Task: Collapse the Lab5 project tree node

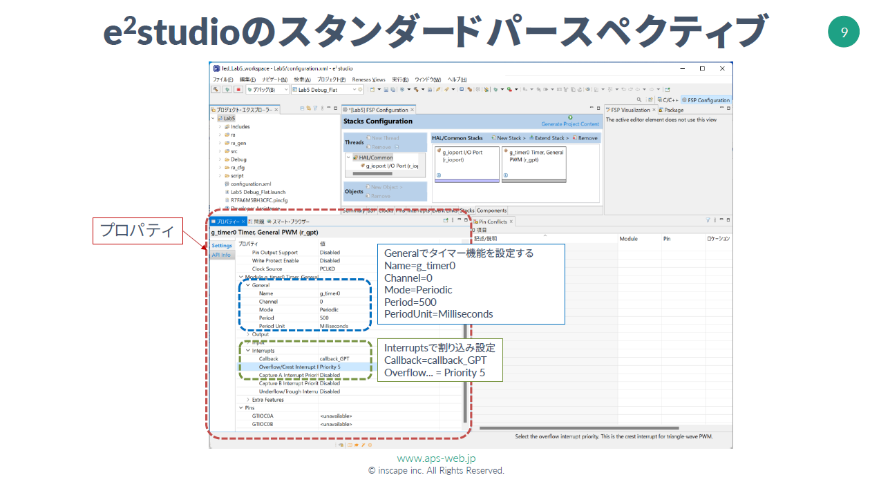Action: click(213, 118)
